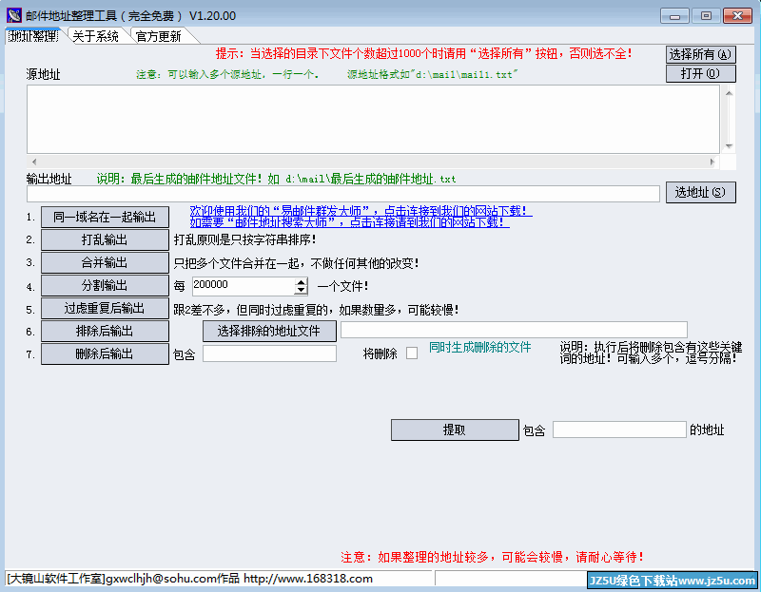Click the 注意 waiting notice text
This screenshot has width=761, height=592.
(493, 557)
